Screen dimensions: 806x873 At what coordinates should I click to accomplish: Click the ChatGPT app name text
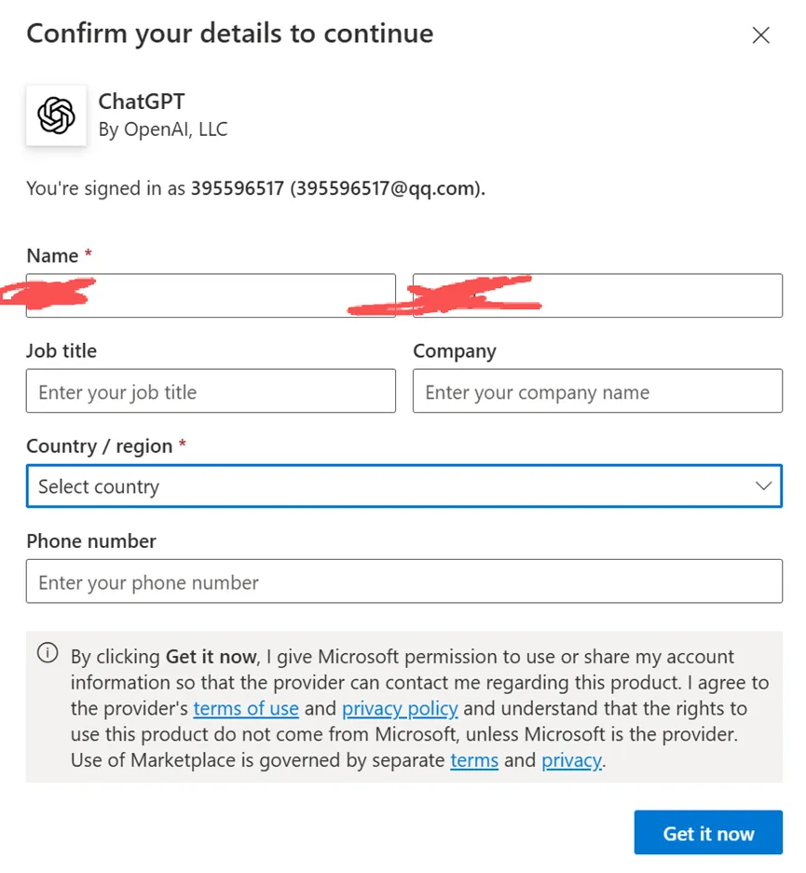(142, 102)
